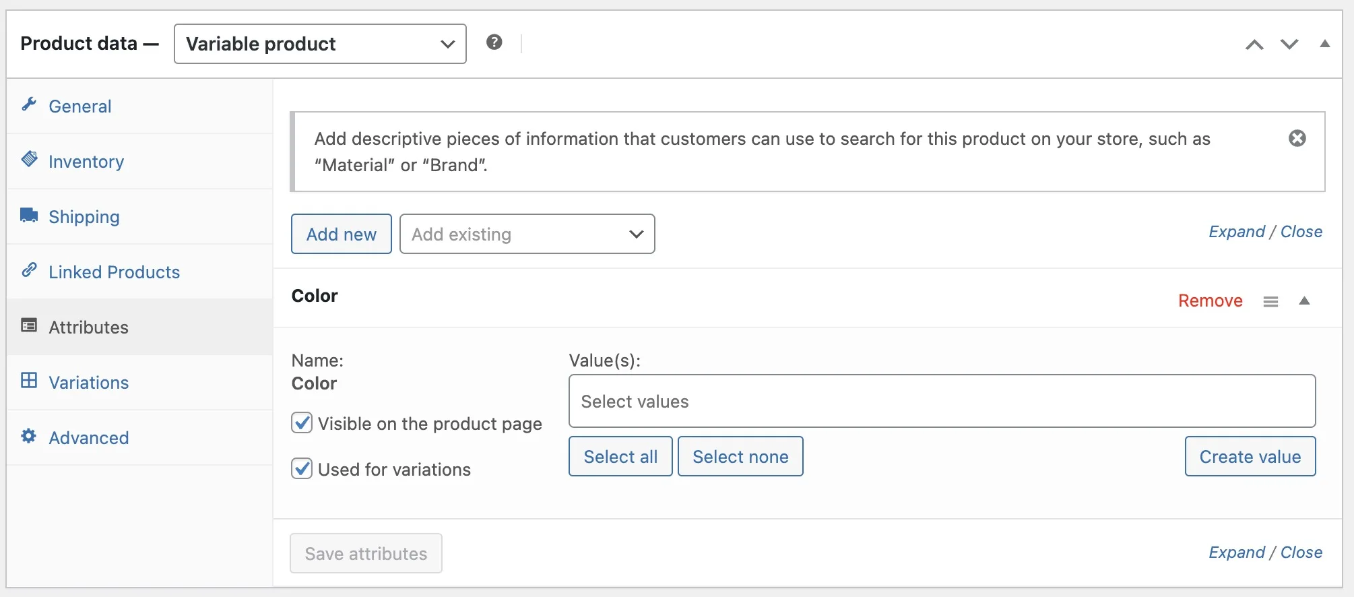Open the General tab

(140, 106)
